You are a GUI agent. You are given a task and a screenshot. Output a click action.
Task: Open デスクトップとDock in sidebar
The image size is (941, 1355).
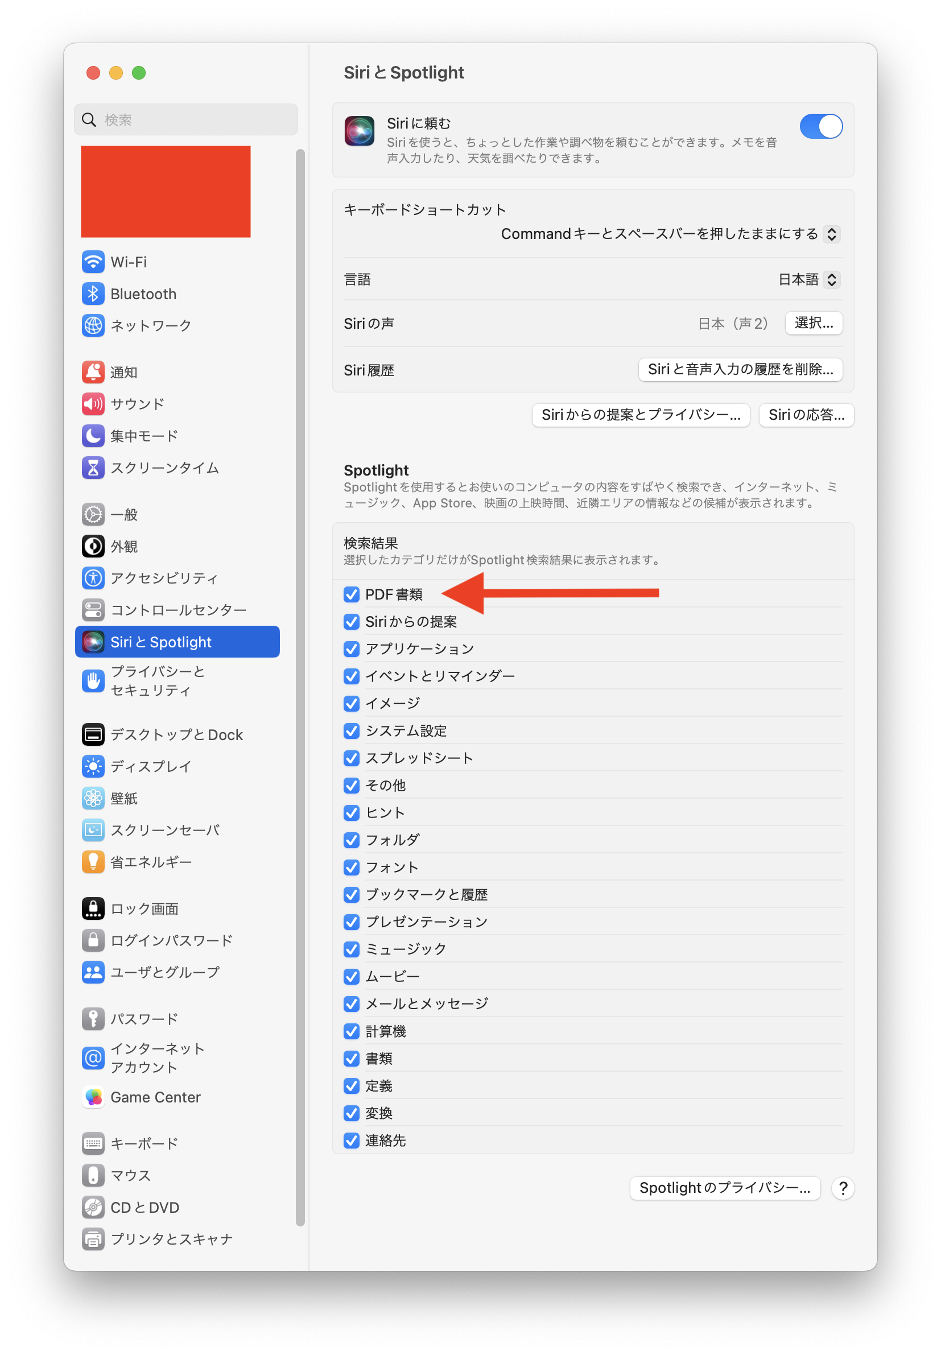178,735
